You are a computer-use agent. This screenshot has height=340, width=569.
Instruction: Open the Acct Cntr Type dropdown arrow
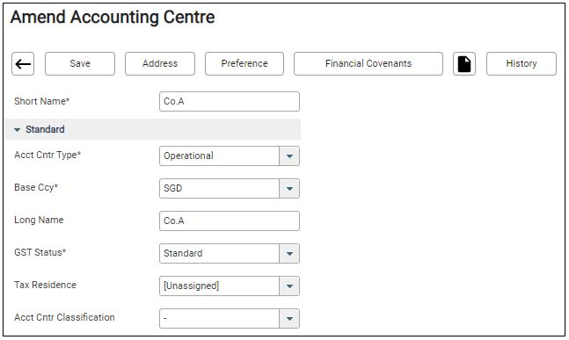(289, 156)
